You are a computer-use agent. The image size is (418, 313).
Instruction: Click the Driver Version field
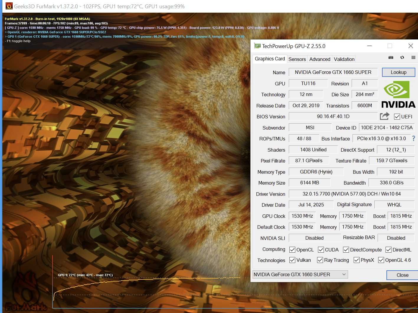tap(352, 194)
